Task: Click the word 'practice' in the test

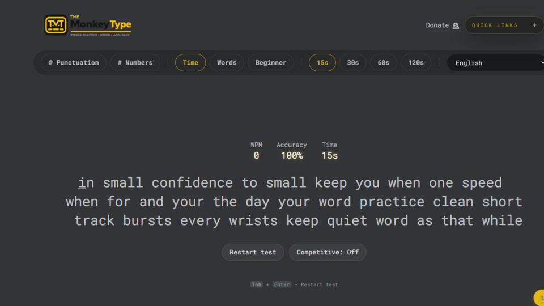Action: [x=392, y=202]
